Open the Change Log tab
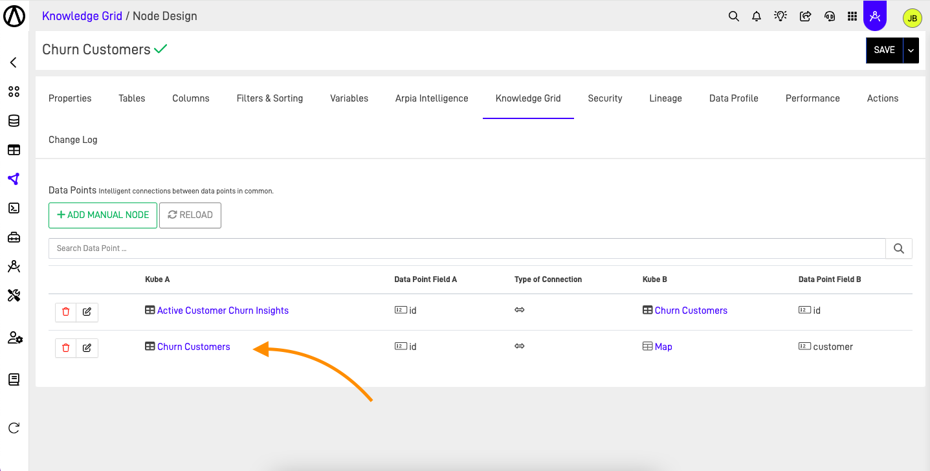 tap(73, 140)
